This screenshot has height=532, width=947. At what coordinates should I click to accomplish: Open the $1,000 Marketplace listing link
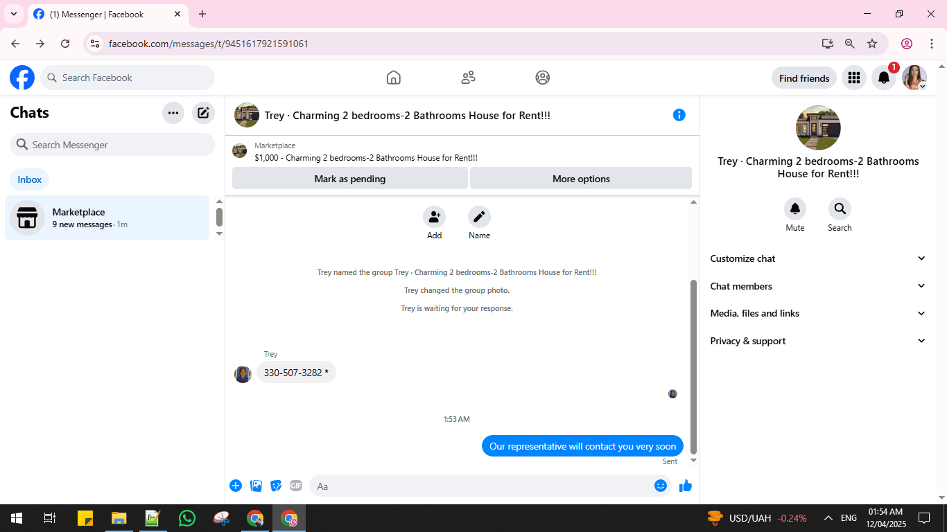(366, 158)
